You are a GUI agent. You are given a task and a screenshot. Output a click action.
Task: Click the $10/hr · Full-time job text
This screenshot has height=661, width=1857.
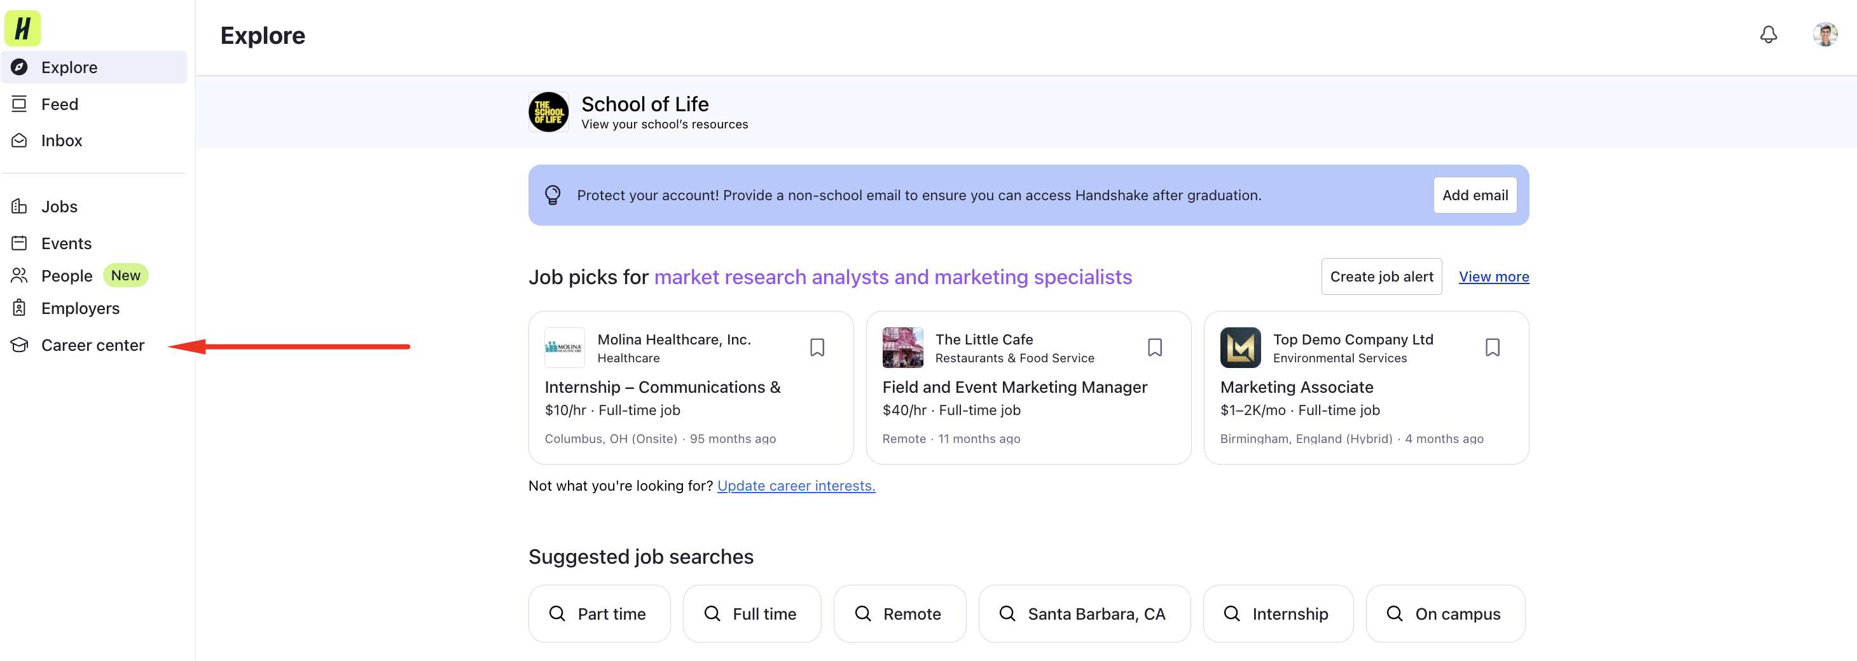[612, 410]
